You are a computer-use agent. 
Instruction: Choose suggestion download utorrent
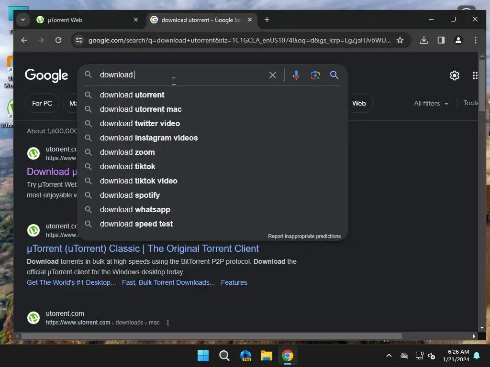[x=212, y=95]
